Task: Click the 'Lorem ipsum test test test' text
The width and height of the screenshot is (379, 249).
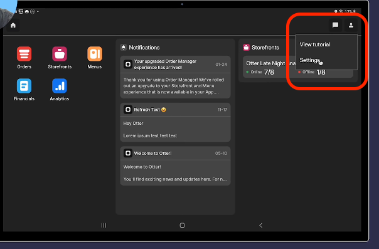Action: (150, 135)
